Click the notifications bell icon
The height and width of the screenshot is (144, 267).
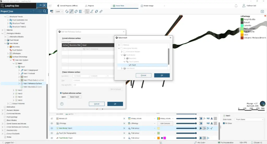[236, 6]
